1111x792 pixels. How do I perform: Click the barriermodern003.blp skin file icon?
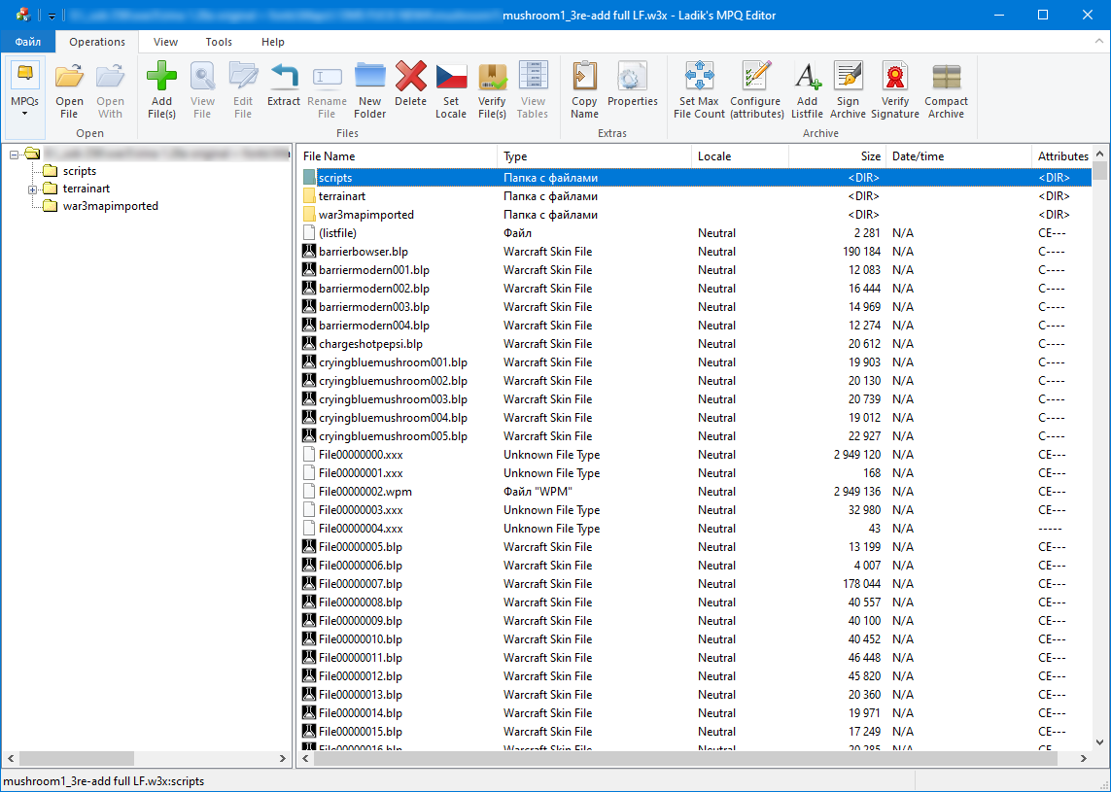click(x=309, y=306)
